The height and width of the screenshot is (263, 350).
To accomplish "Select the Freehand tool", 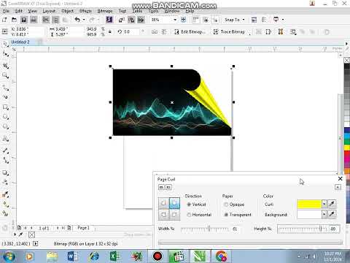I will coord(5,87).
